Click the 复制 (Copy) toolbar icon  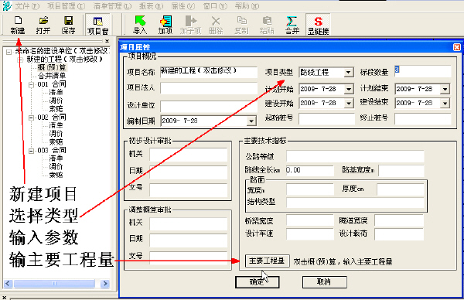(241, 25)
